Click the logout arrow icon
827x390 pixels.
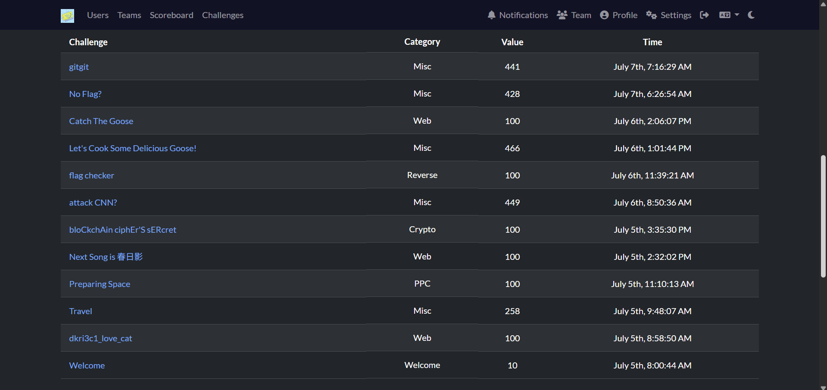(705, 15)
